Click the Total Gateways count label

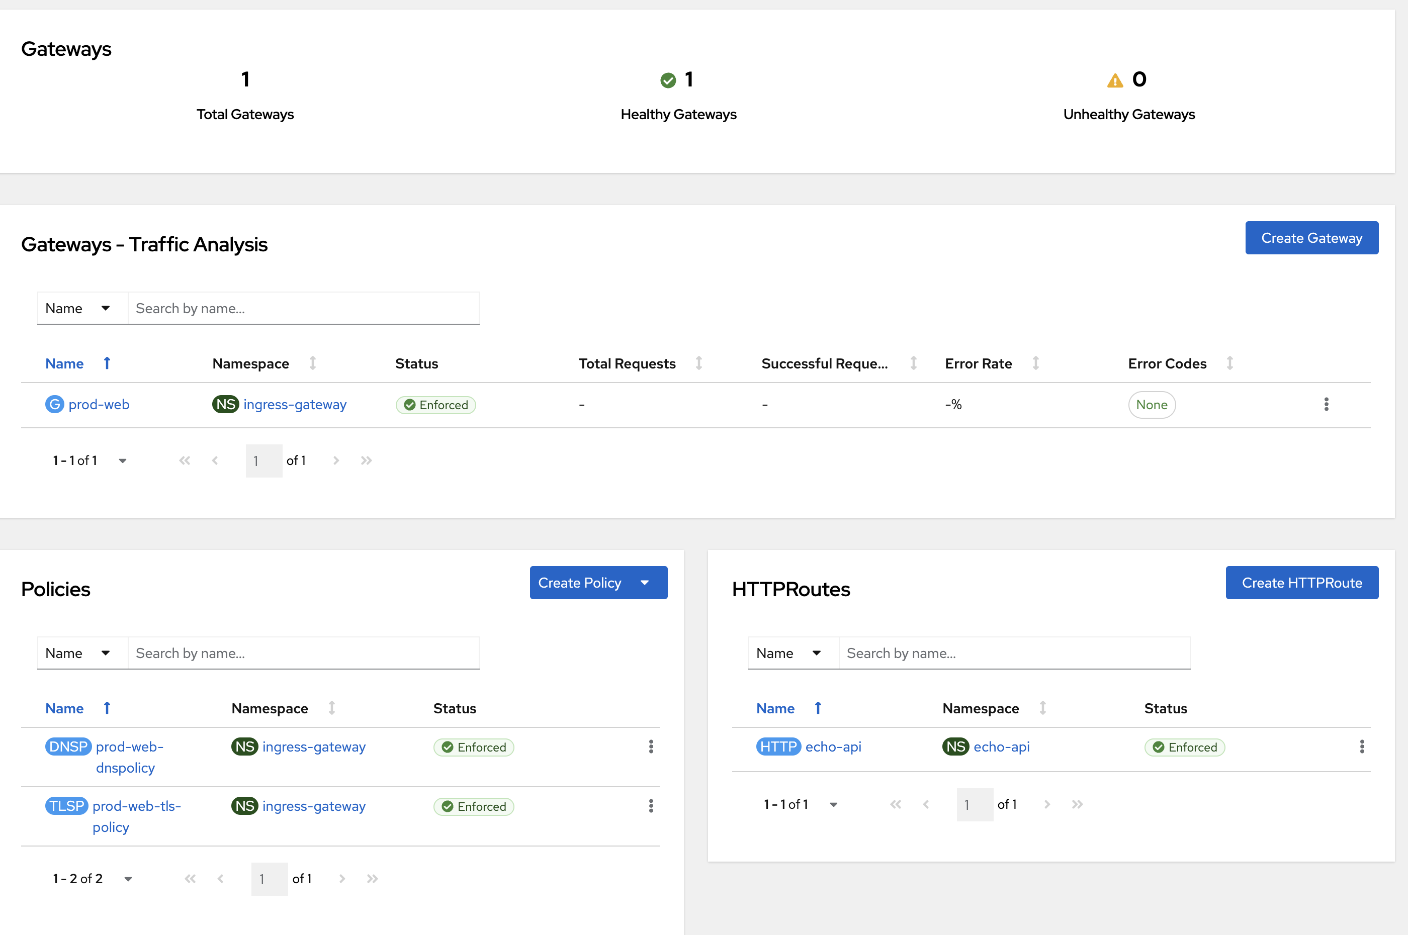(245, 114)
